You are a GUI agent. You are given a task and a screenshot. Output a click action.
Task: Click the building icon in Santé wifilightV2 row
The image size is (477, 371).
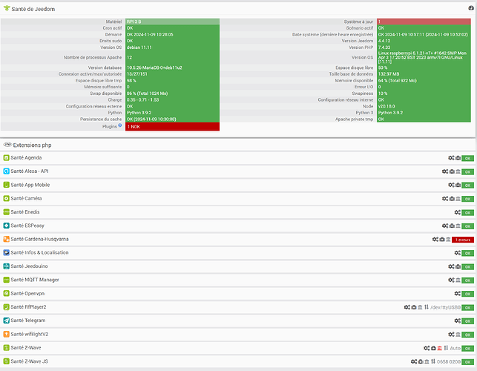coord(458,335)
